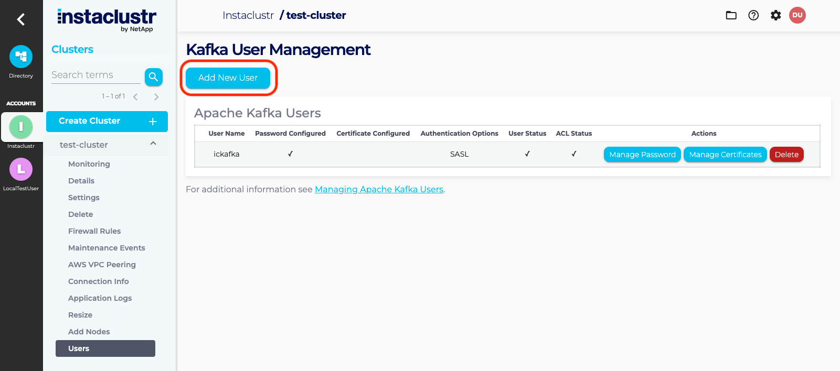Go to previous page of clusters
The height and width of the screenshot is (371, 840).
click(135, 97)
